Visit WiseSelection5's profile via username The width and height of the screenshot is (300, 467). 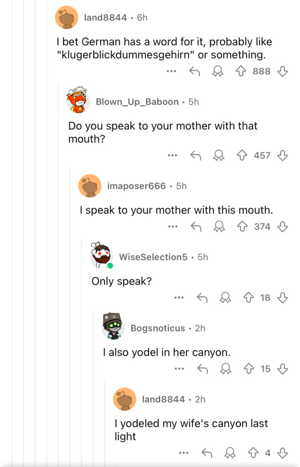tap(153, 257)
